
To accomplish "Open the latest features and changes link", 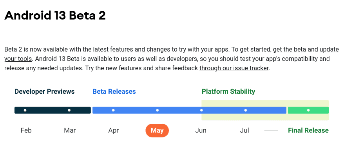I will pos(132,50).
